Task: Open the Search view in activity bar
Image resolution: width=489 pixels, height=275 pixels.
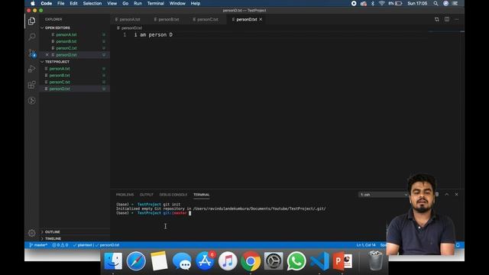Action: [31, 37]
